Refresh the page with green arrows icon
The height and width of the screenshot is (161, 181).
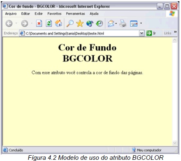49,23
